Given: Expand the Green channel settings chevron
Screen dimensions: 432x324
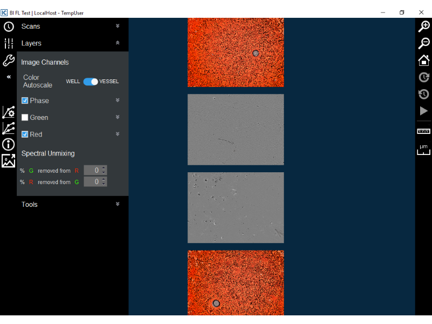Looking at the screenshot, I should click(x=118, y=117).
